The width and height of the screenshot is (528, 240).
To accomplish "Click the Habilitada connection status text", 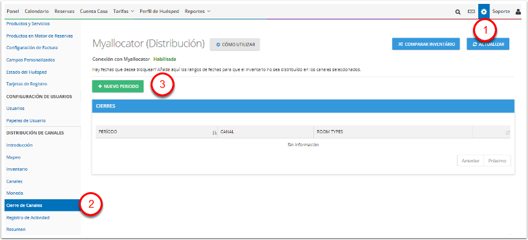I will click(165, 59).
